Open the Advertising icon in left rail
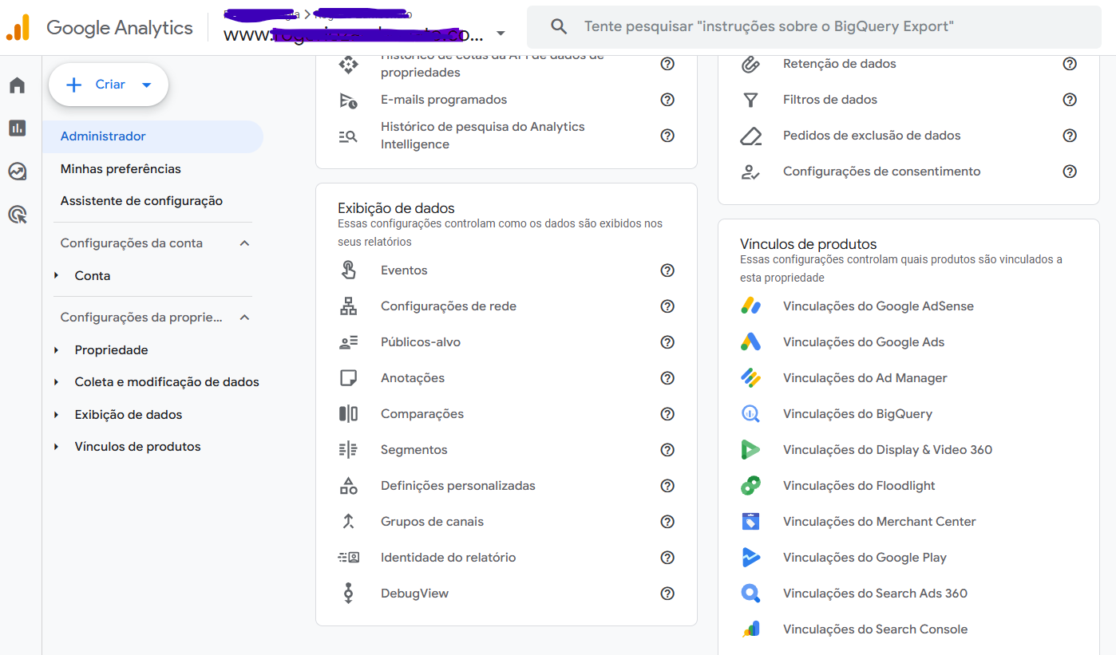 pyautogui.click(x=18, y=215)
